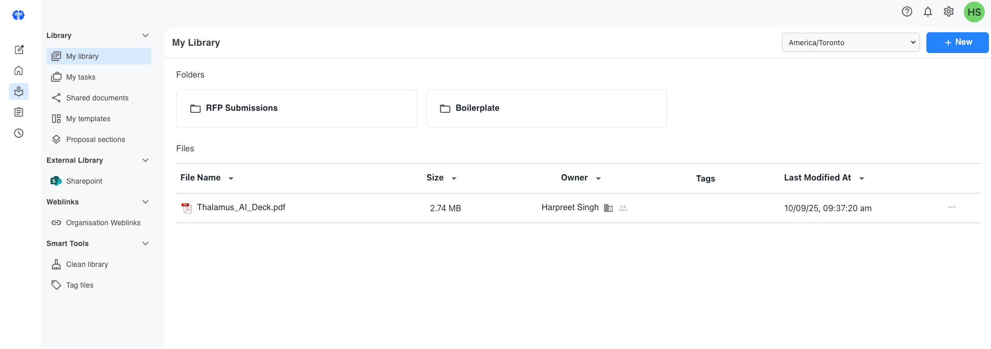Open the notifications bell
The height and width of the screenshot is (349, 991).
(928, 11)
